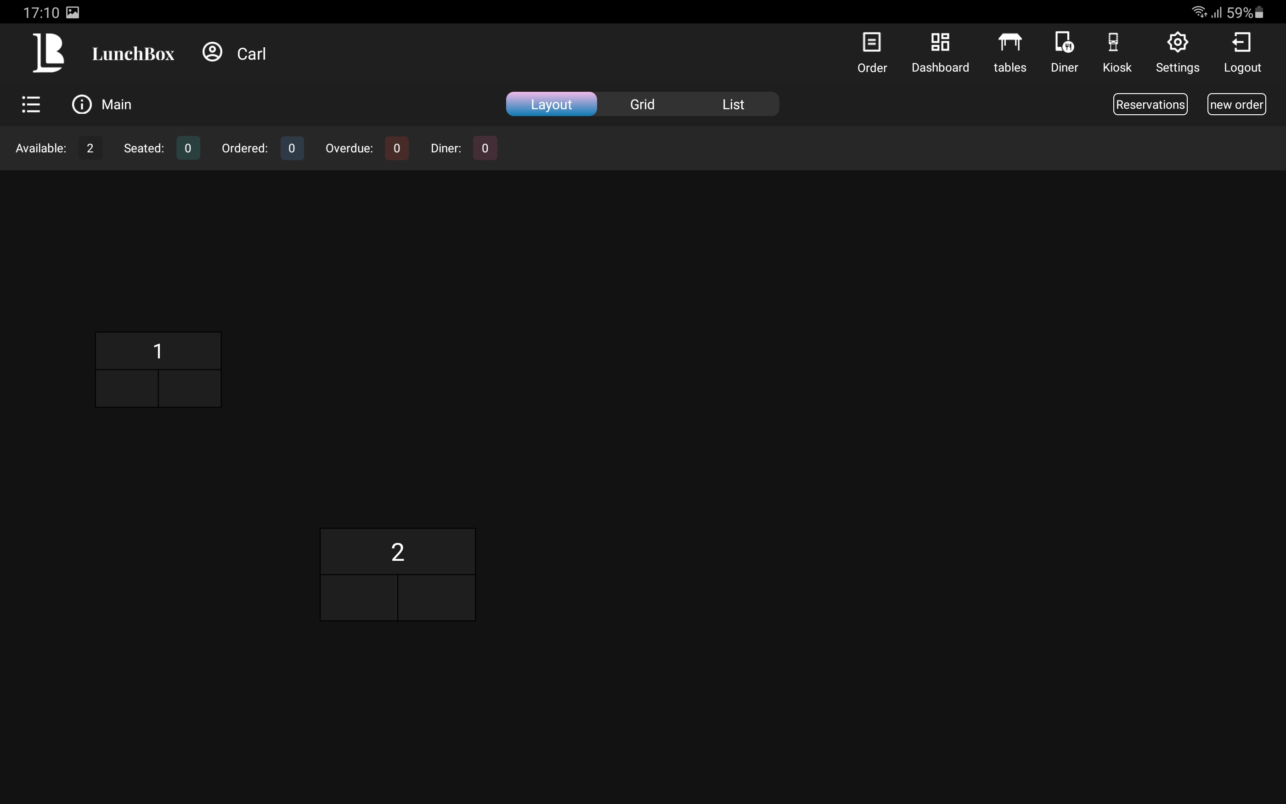Open Settings gear icon

1177,43
